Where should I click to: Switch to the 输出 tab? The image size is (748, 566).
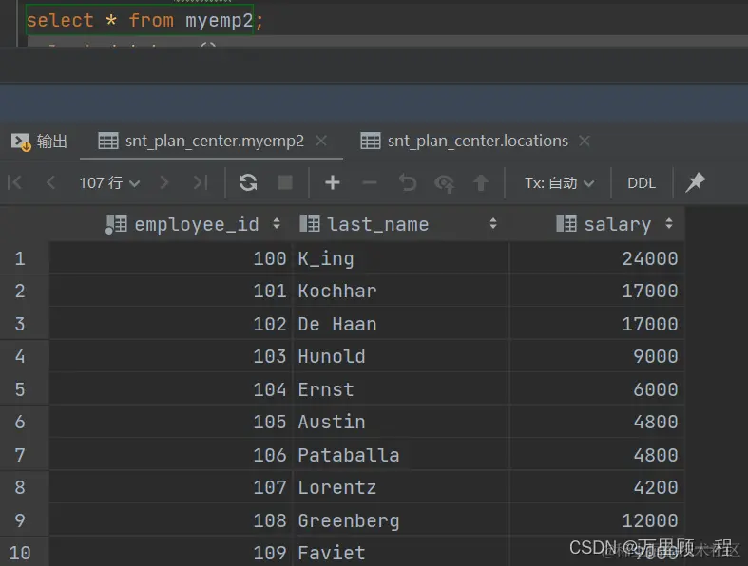[x=39, y=141]
